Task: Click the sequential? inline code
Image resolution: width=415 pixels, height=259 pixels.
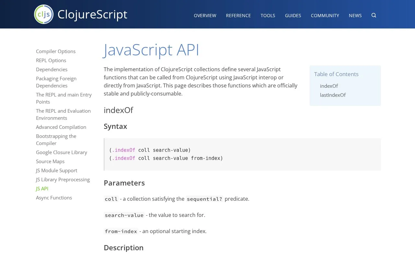Action: 205,199
